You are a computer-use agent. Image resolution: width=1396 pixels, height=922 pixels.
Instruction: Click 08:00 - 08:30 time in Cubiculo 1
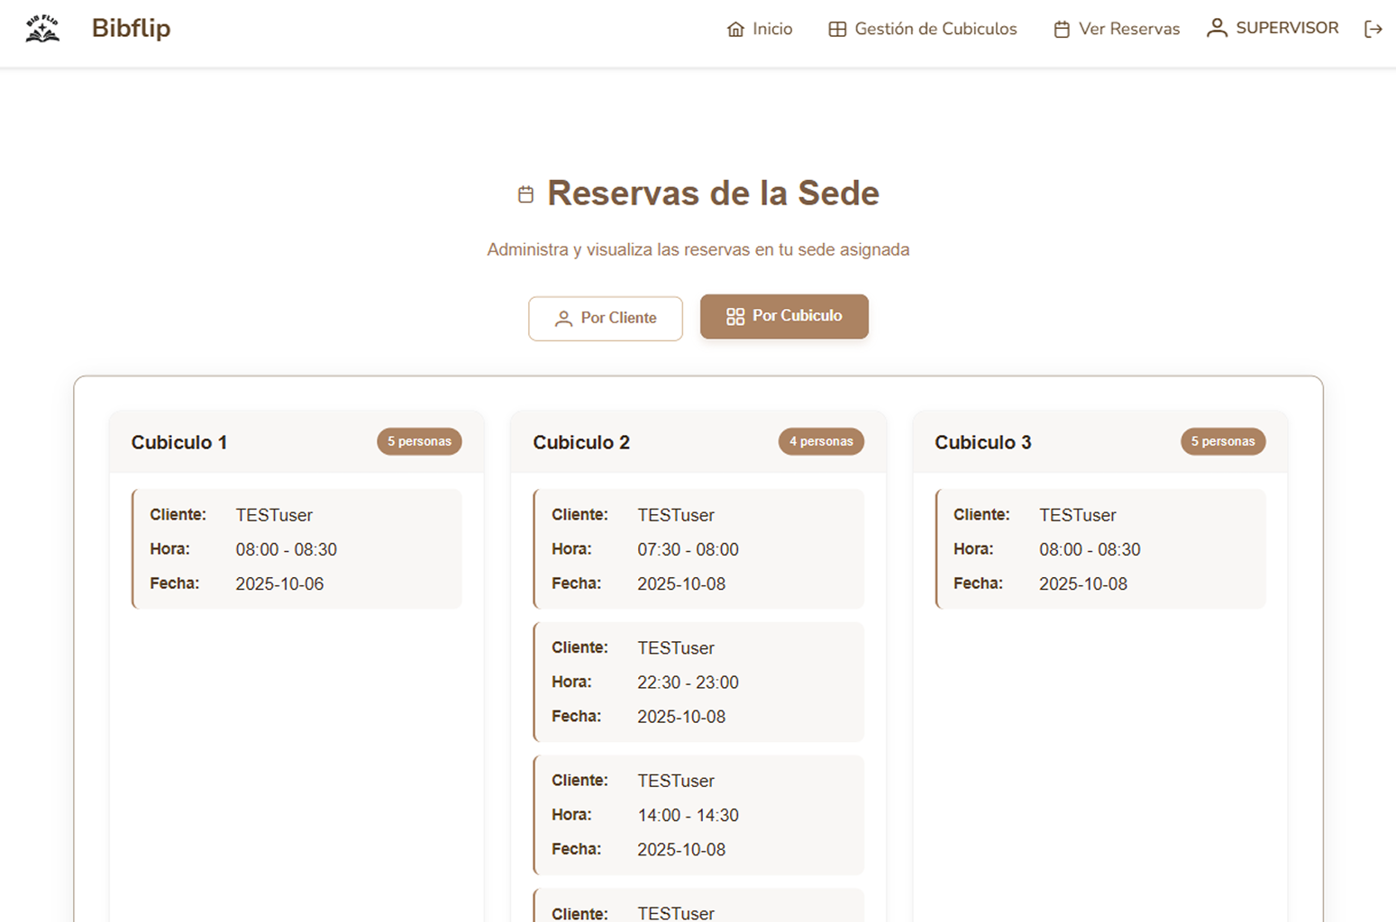click(x=286, y=549)
